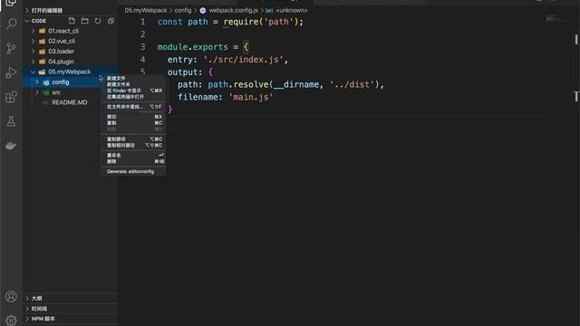The height and width of the screenshot is (326, 580).
Task: Expand the config folder chevron
Action: tap(37, 82)
